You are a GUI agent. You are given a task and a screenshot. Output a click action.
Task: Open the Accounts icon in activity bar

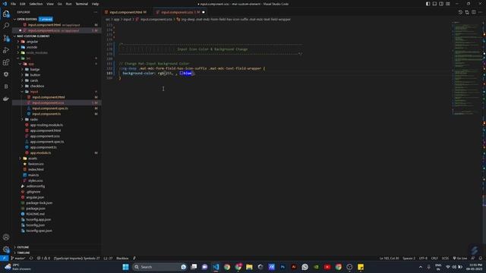[x=6, y=237]
